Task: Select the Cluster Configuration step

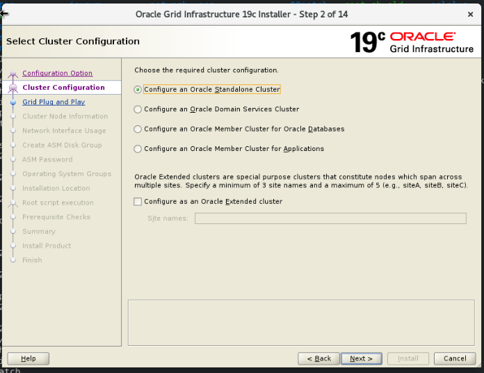Action: [x=63, y=88]
